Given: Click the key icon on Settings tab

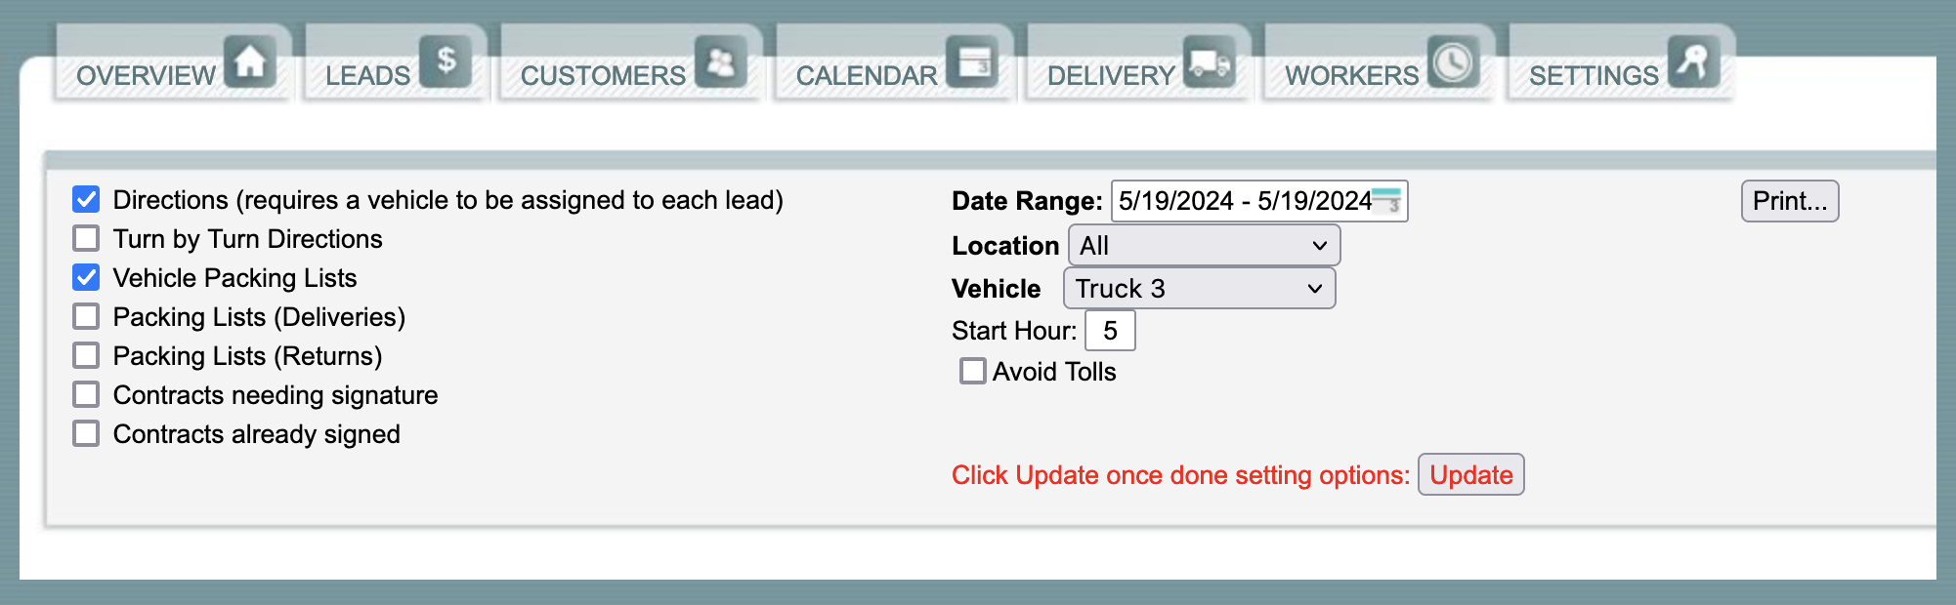Looking at the screenshot, I should point(1693,61).
